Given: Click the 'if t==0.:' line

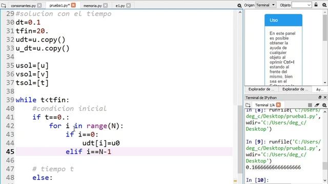Looking at the screenshot, I should [51, 117].
